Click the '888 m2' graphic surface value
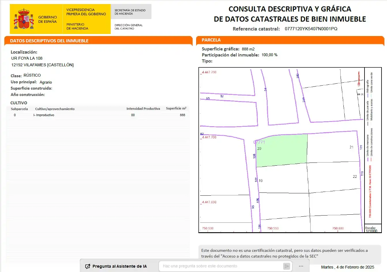387x272 pixels. click(248, 49)
